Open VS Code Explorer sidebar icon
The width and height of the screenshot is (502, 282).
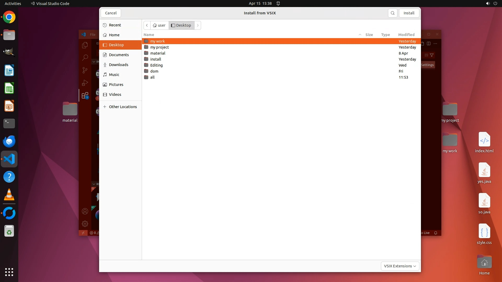(85, 45)
